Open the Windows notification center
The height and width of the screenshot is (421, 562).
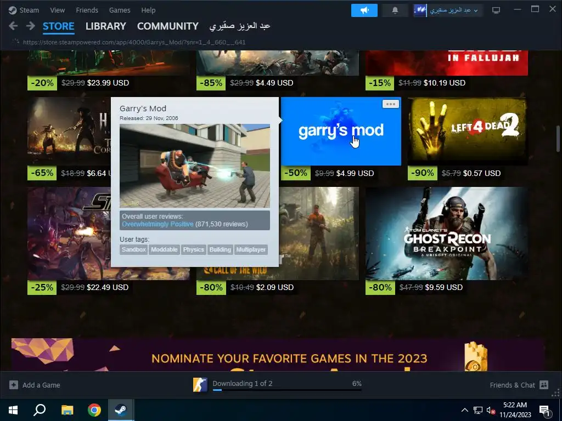point(544,411)
